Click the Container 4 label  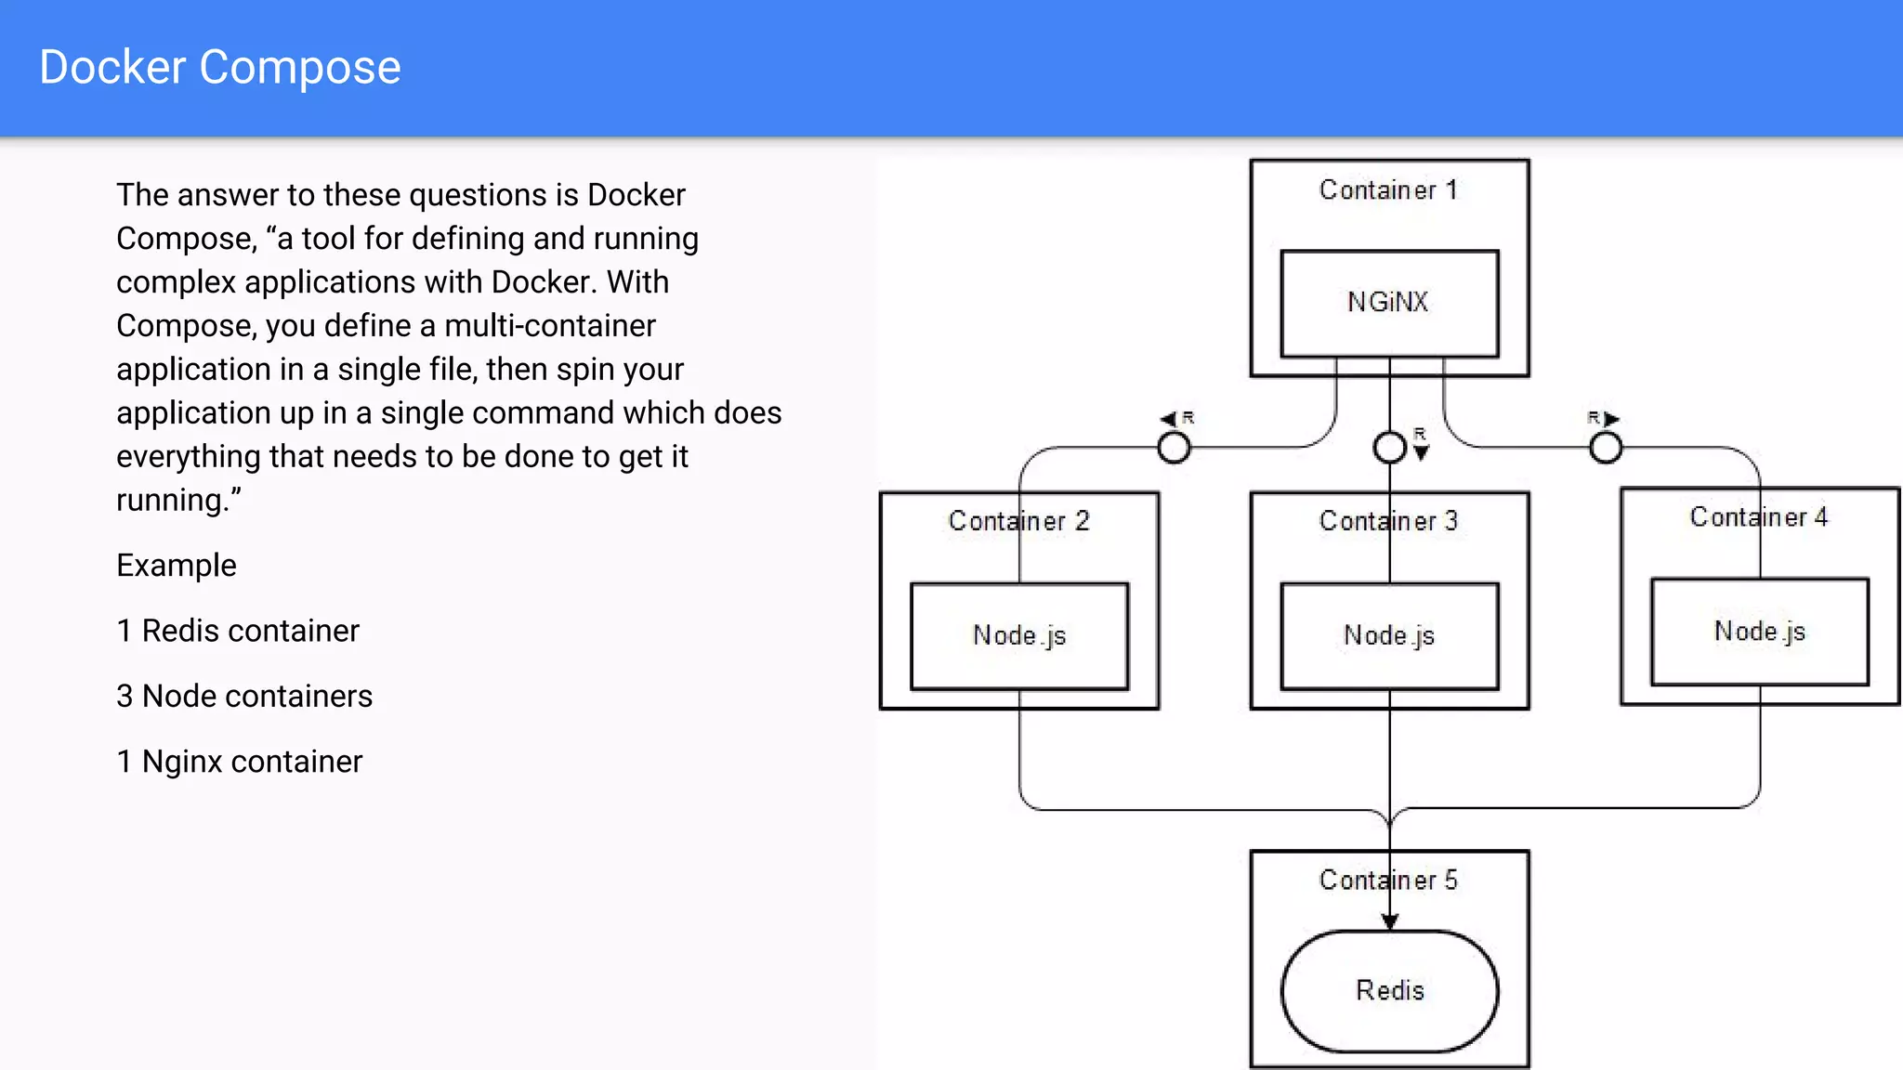click(1758, 517)
